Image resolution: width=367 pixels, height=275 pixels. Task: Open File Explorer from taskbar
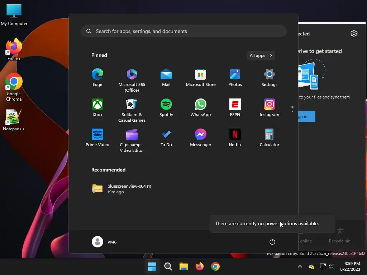tap(184, 266)
